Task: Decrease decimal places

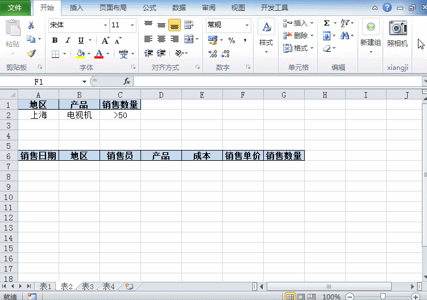Action: pos(225,53)
